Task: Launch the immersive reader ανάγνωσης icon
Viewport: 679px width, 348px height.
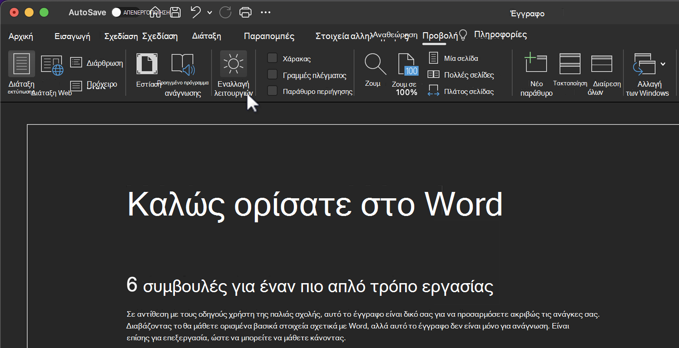Action: coord(183,64)
